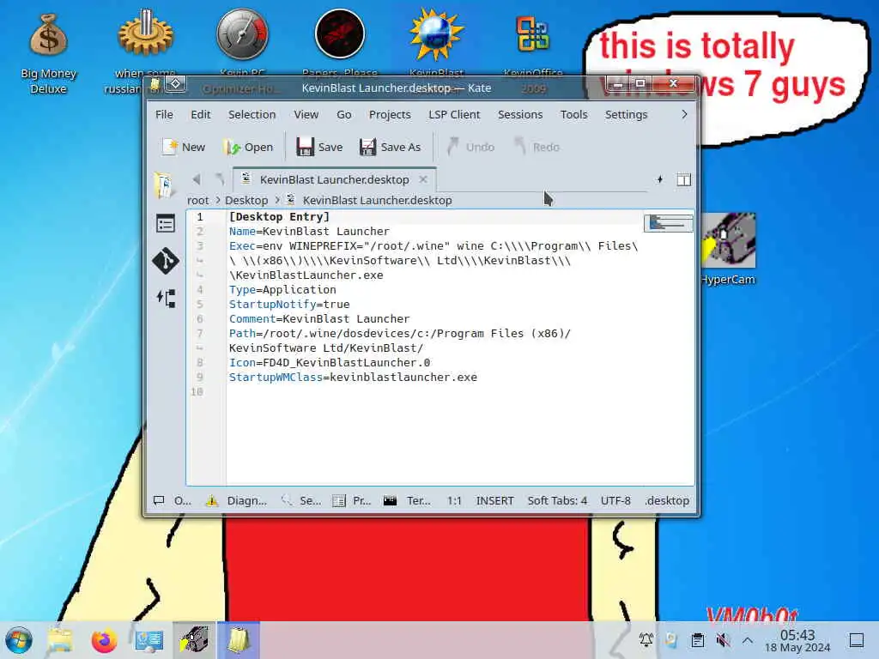Open the Terminal panel in status bar

point(407,500)
